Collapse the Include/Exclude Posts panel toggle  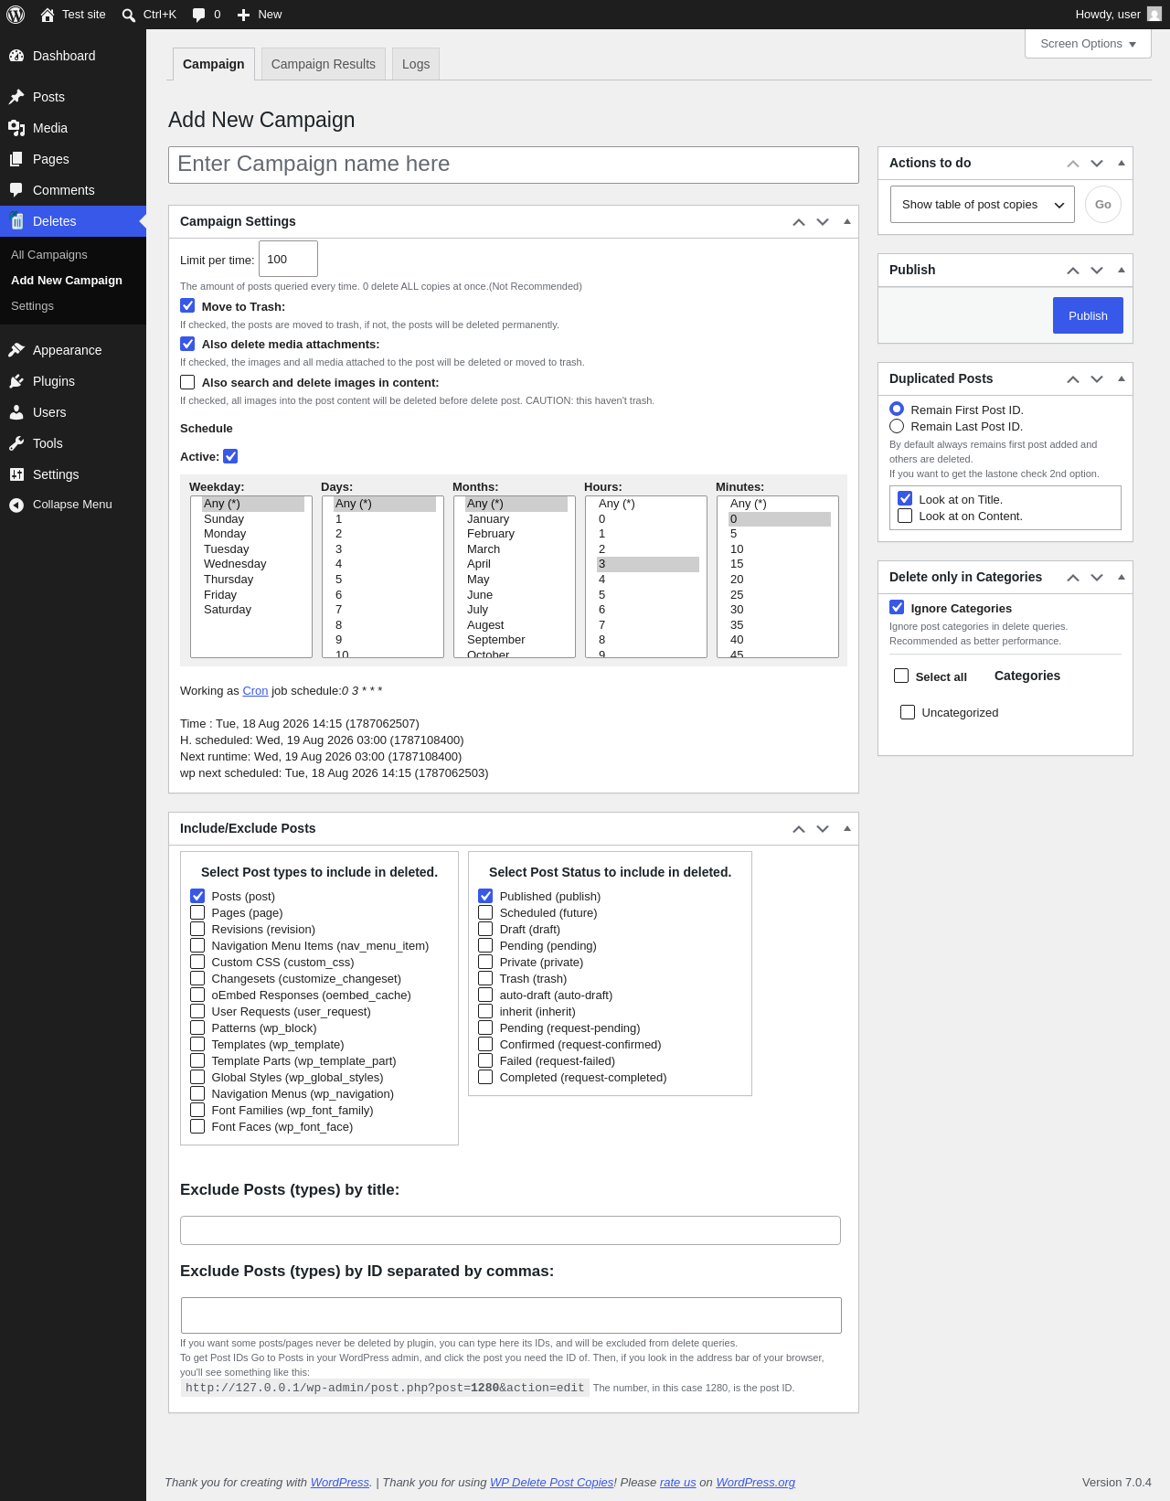pyautogui.click(x=847, y=828)
